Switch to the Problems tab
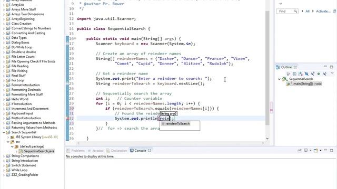The image size is (337, 189). (x=76, y=151)
